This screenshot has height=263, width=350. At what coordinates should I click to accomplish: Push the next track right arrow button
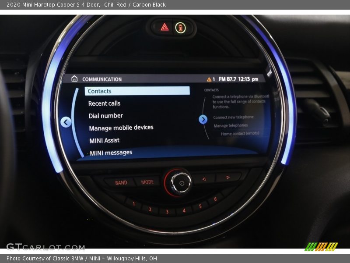point(227,178)
